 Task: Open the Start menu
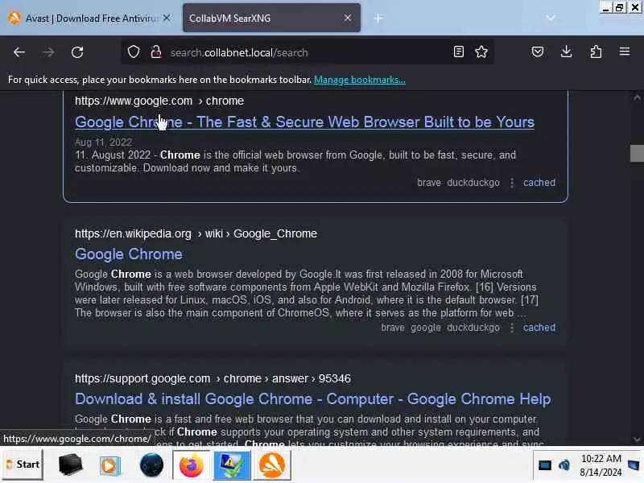pos(23,465)
